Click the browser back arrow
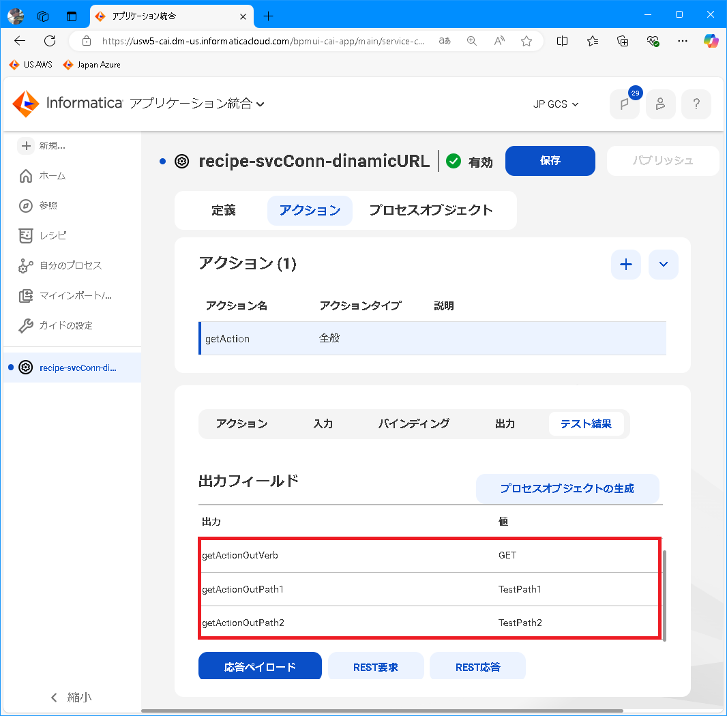The image size is (727, 716). [20, 41]
